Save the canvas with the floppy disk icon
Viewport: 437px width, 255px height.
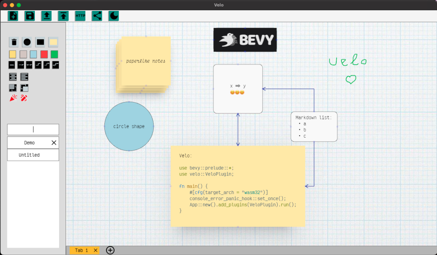click(x=30, y=16)
